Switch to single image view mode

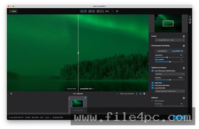[x=90, y=11]
